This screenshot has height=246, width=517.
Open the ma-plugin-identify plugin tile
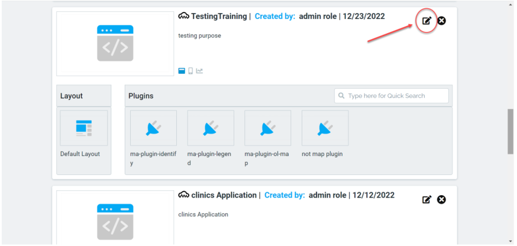pyautogui.click(x=153, y=128)
